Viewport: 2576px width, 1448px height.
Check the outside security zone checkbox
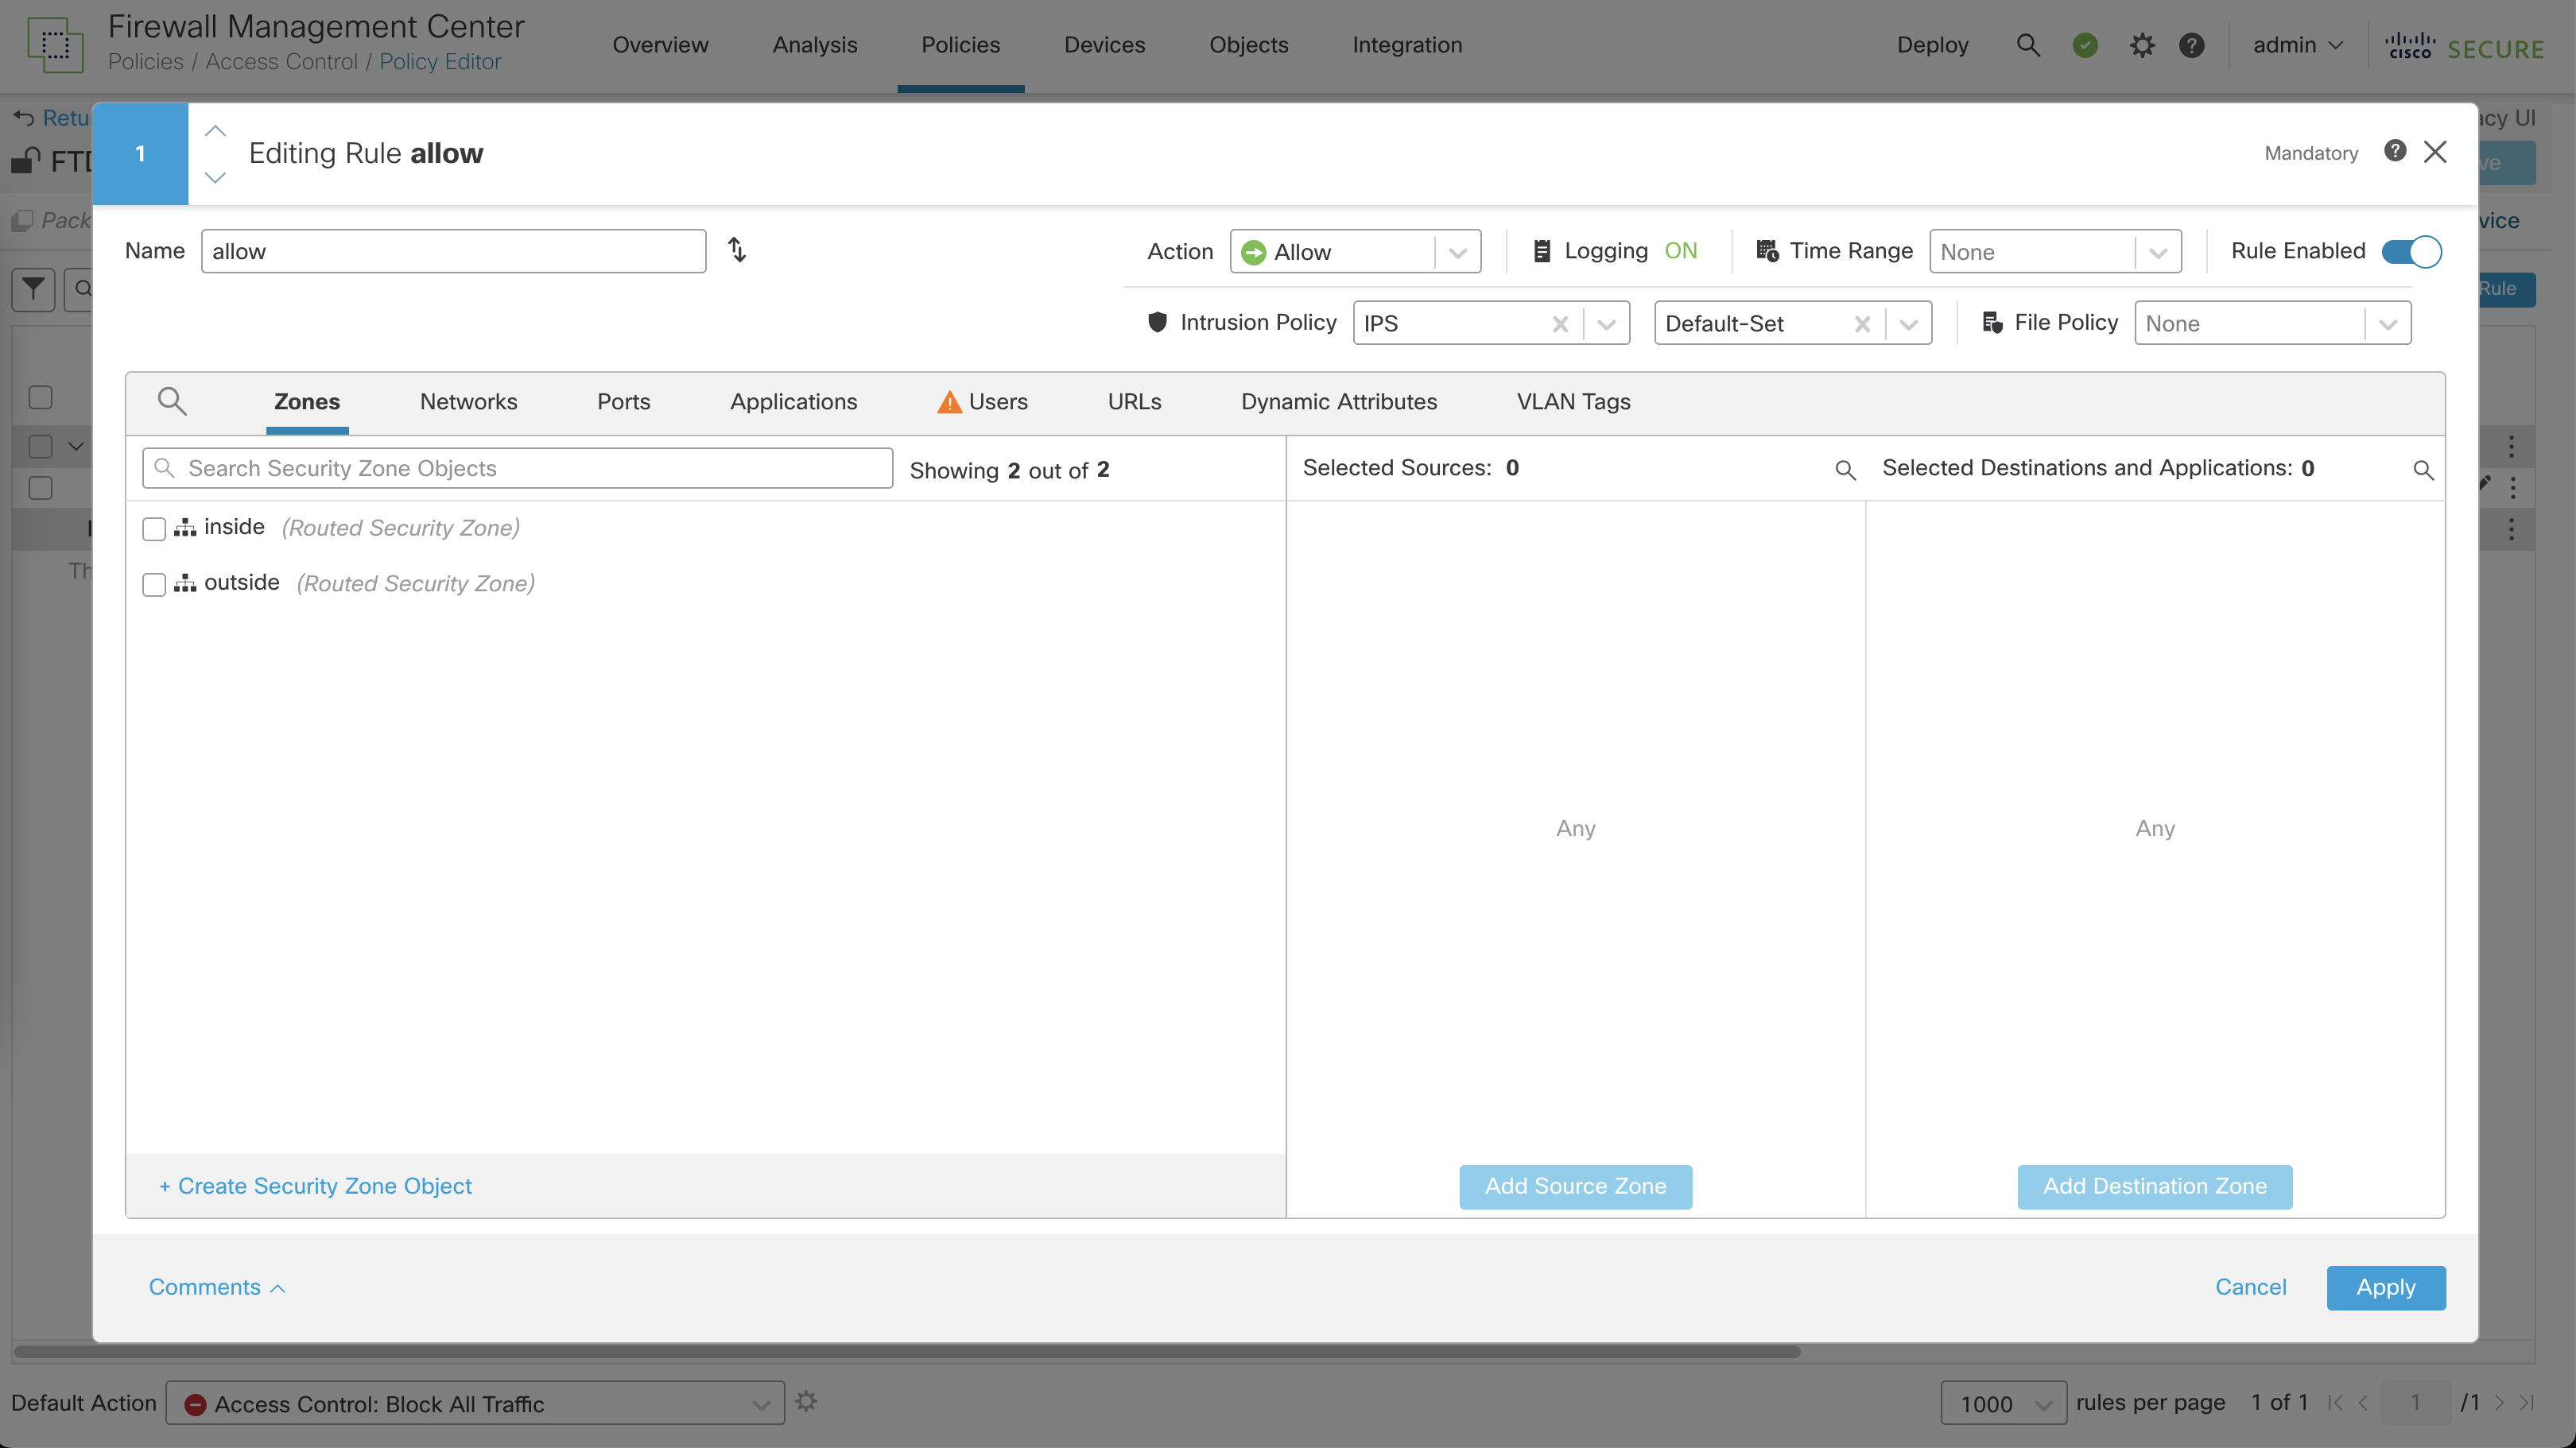pos(154,583)
